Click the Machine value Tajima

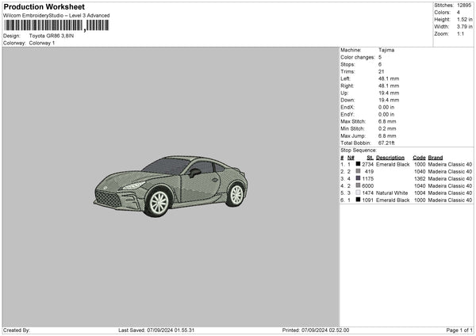pyautogui.click(x=386, y=50)
